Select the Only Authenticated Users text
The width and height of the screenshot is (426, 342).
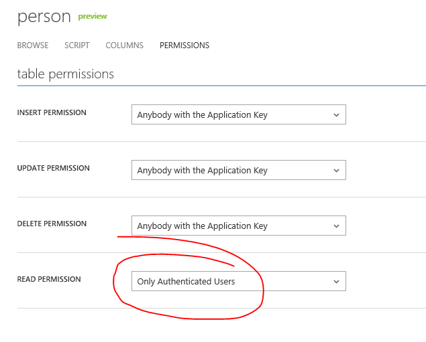(186, 282)
